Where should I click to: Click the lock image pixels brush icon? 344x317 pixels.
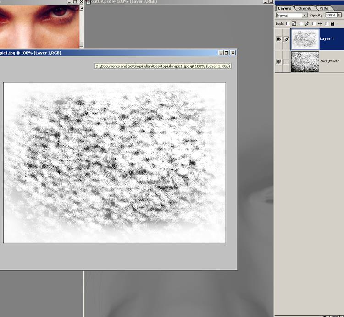point(306,23)
